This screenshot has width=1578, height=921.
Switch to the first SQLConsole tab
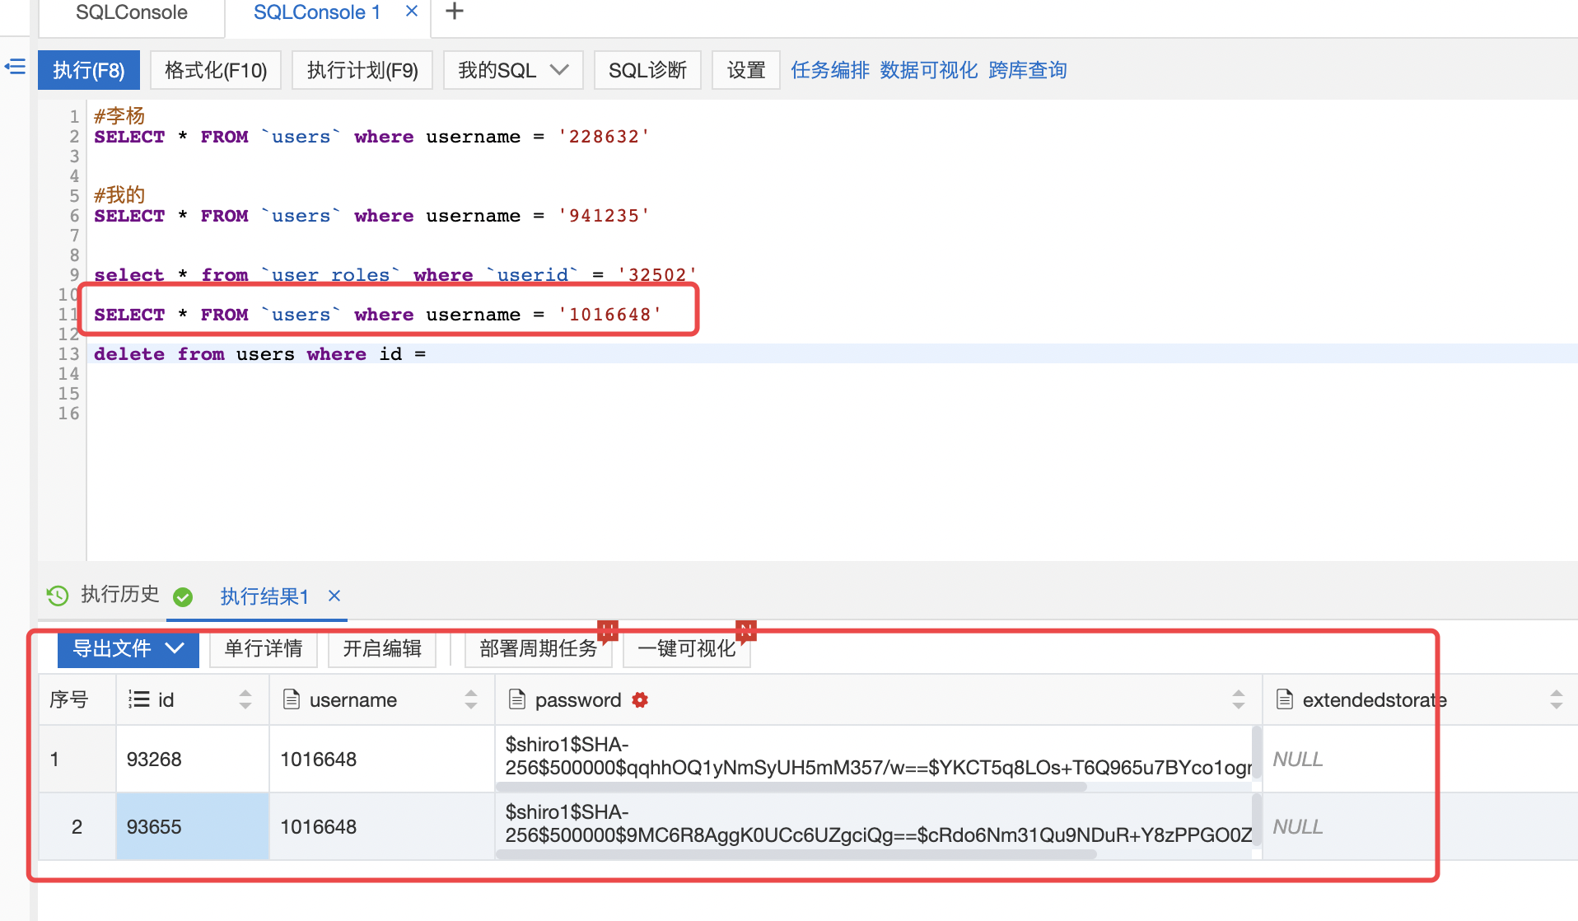click(131, 13)
